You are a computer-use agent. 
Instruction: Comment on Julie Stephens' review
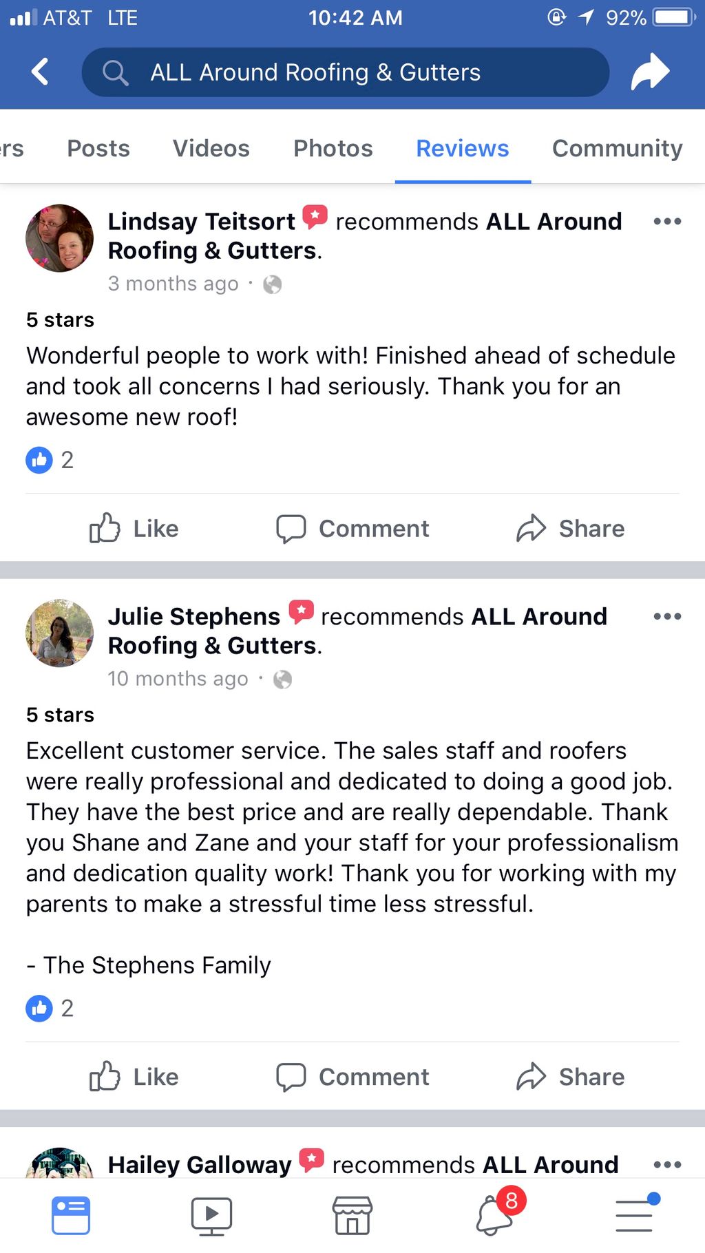tap(353, 1077)
